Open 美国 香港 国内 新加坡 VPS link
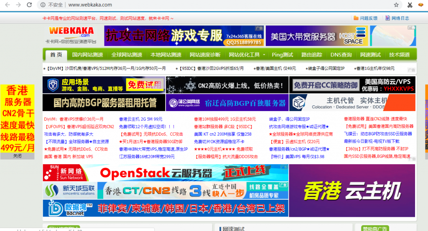Image resolution: width=428 pixels, height=231 pixels. [69, 157]
